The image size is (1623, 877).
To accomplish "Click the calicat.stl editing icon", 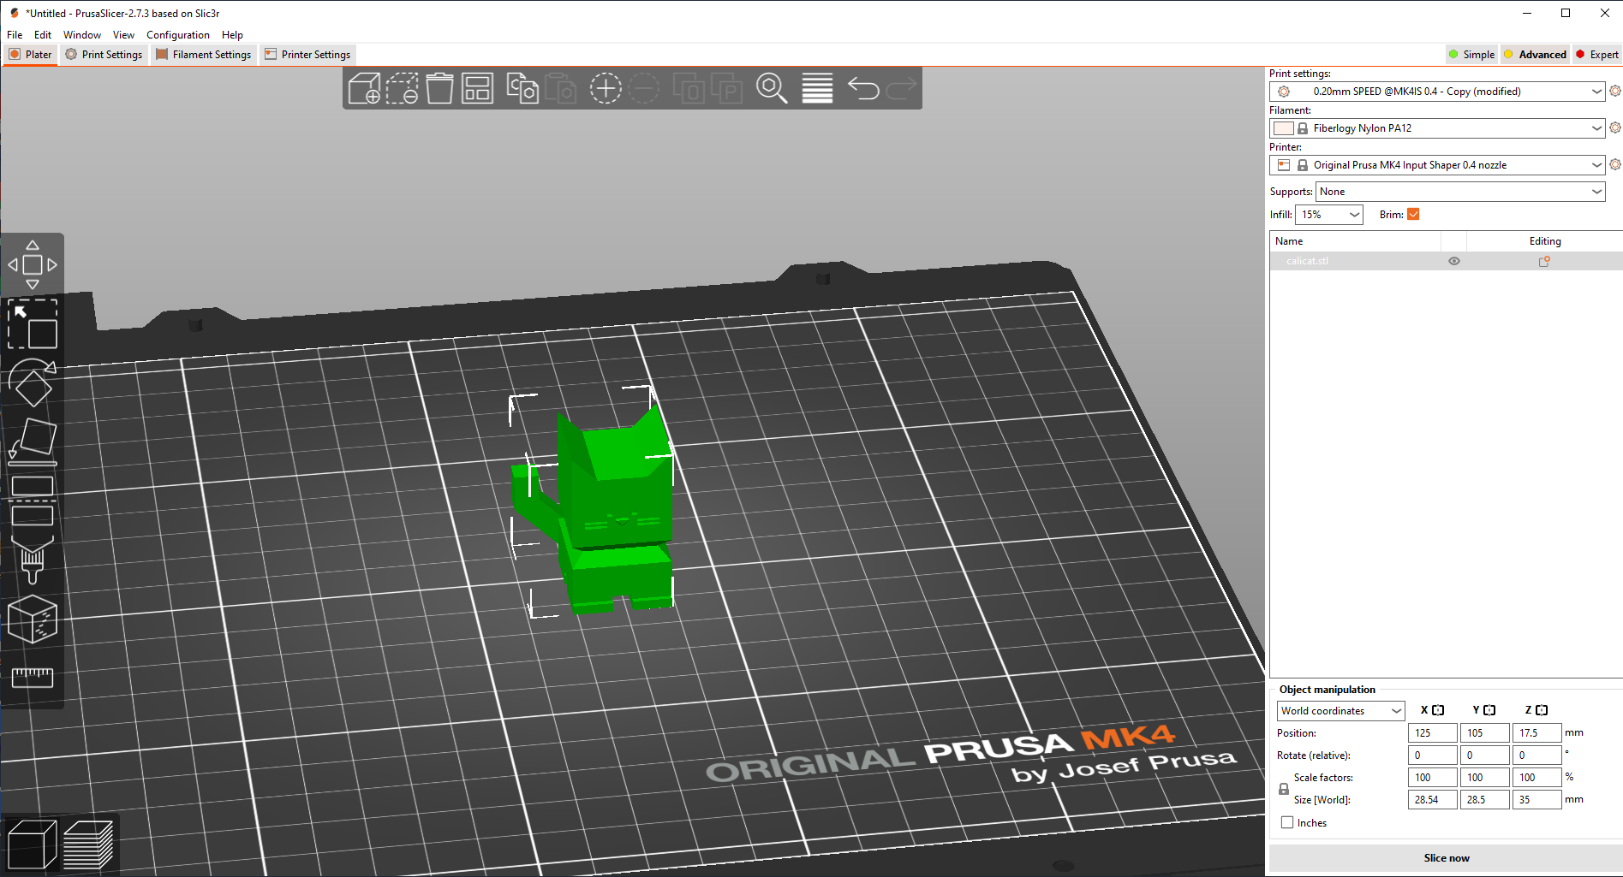I will [x=1544, y=261].
